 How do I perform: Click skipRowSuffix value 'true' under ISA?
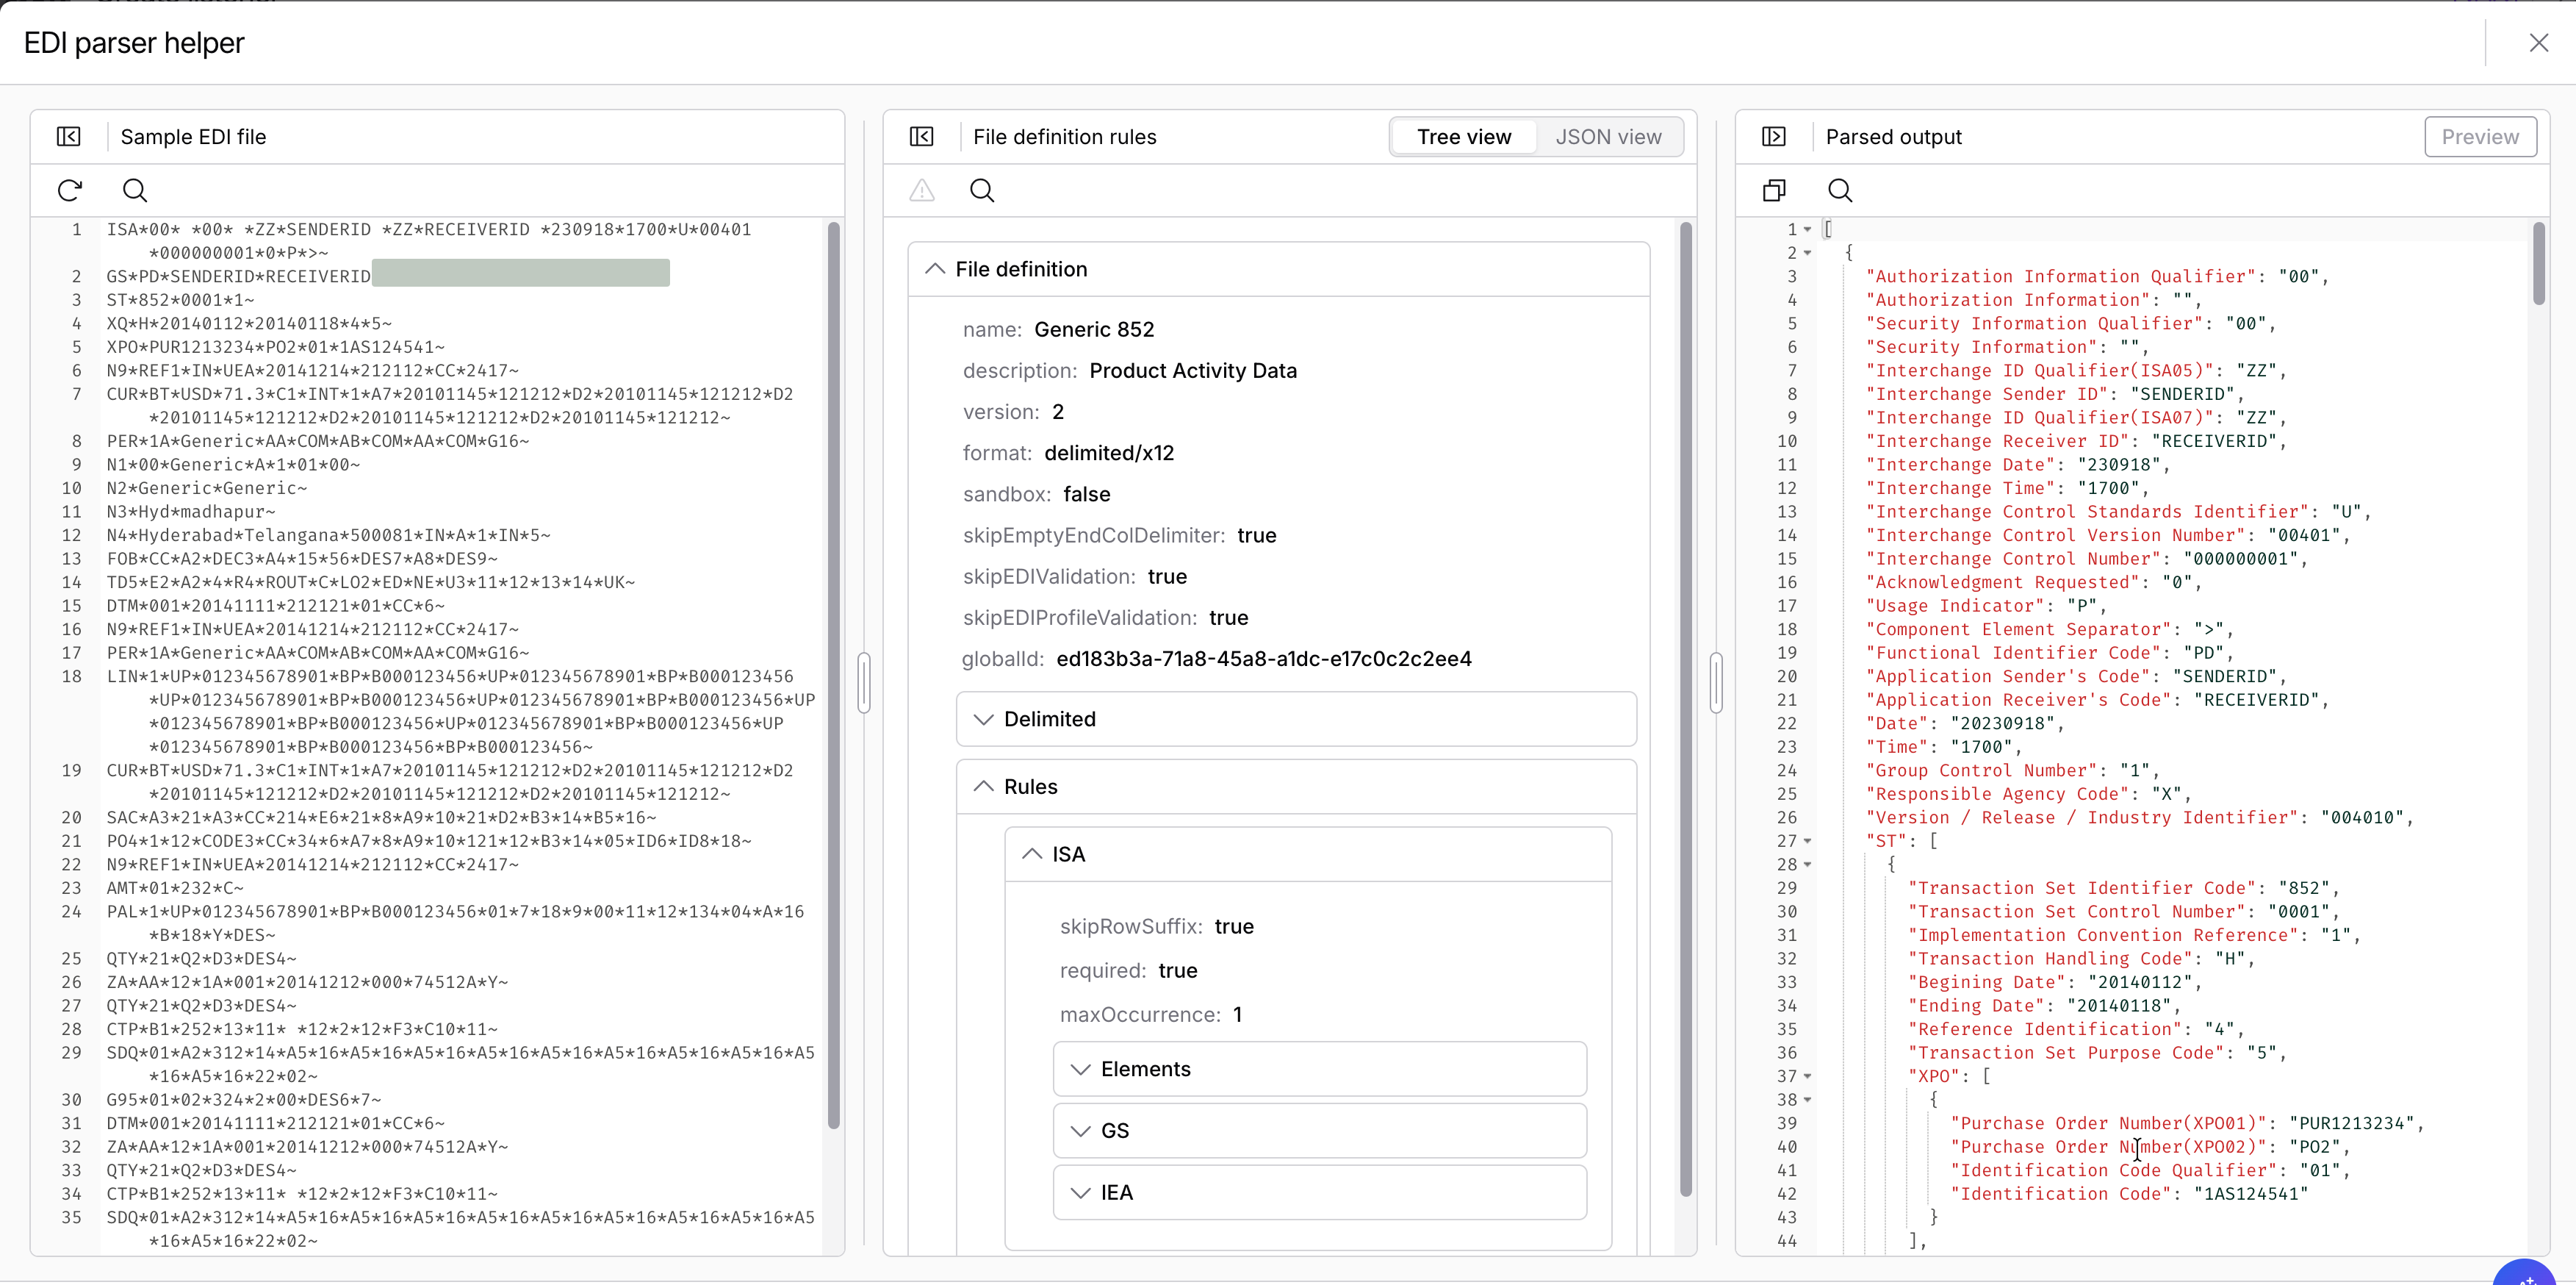click(x=1234, y=927)
